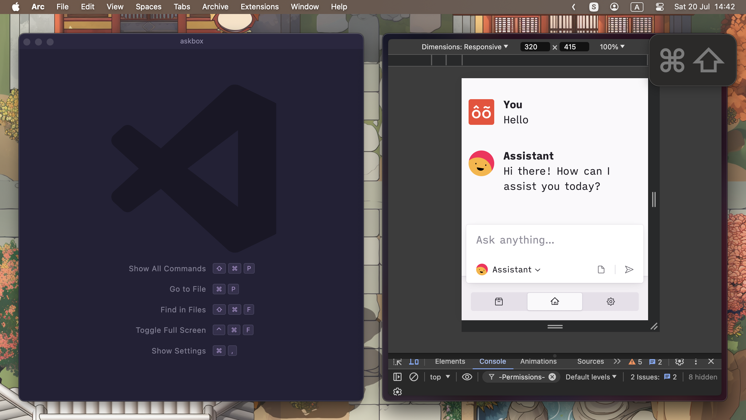The height and width of the screenshot is (420, 746).
Task: Open the input source A icon
Action: pyautogui.click(x=637, y=7)
